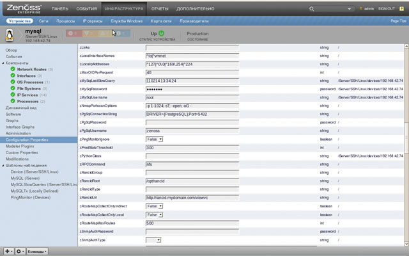Viewport: 409px width, 256px height.
Task: Open the ДОПОЛНИТЕЛЬНО main menu
Action: click(196, 8)
